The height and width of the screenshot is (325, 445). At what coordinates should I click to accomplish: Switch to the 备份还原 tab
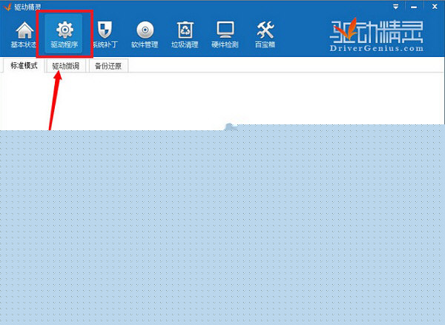pyautogui.click(x=108, y=66)
